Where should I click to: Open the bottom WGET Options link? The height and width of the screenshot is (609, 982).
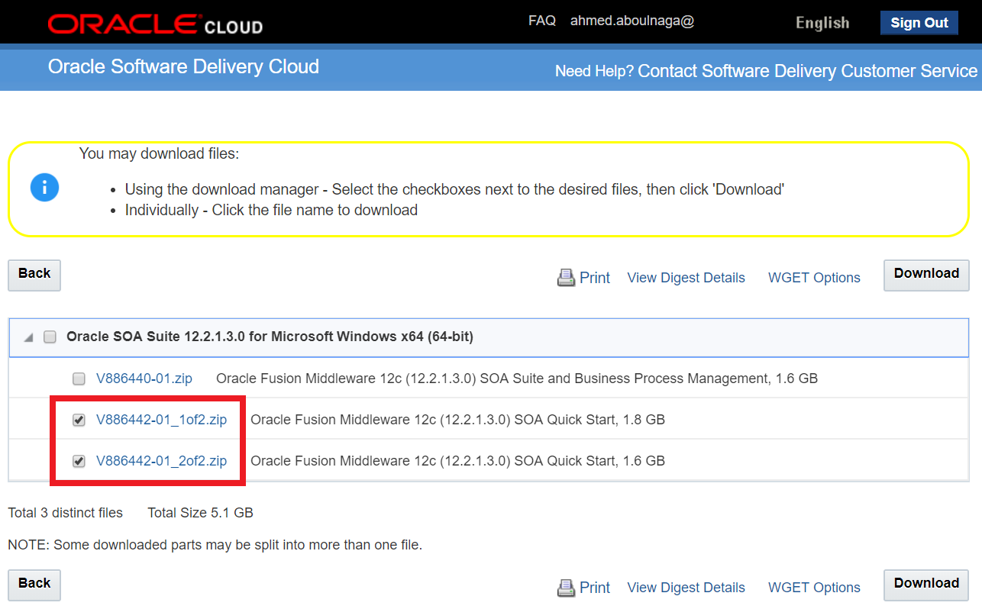(x=814, y=588)
